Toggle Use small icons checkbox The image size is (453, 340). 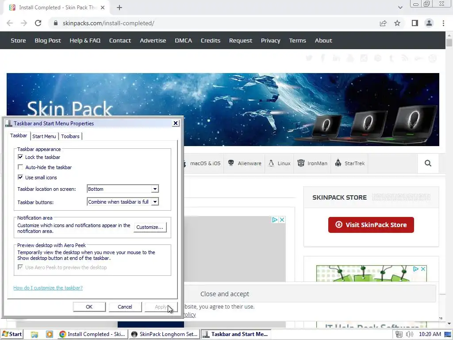click(x=20, y=177)
